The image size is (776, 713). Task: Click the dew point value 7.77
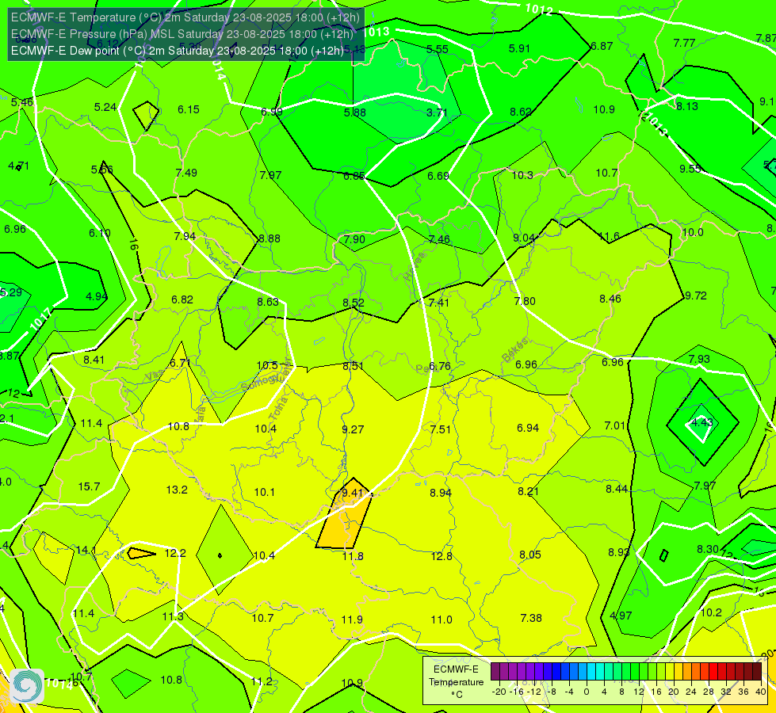coord(684,43)
